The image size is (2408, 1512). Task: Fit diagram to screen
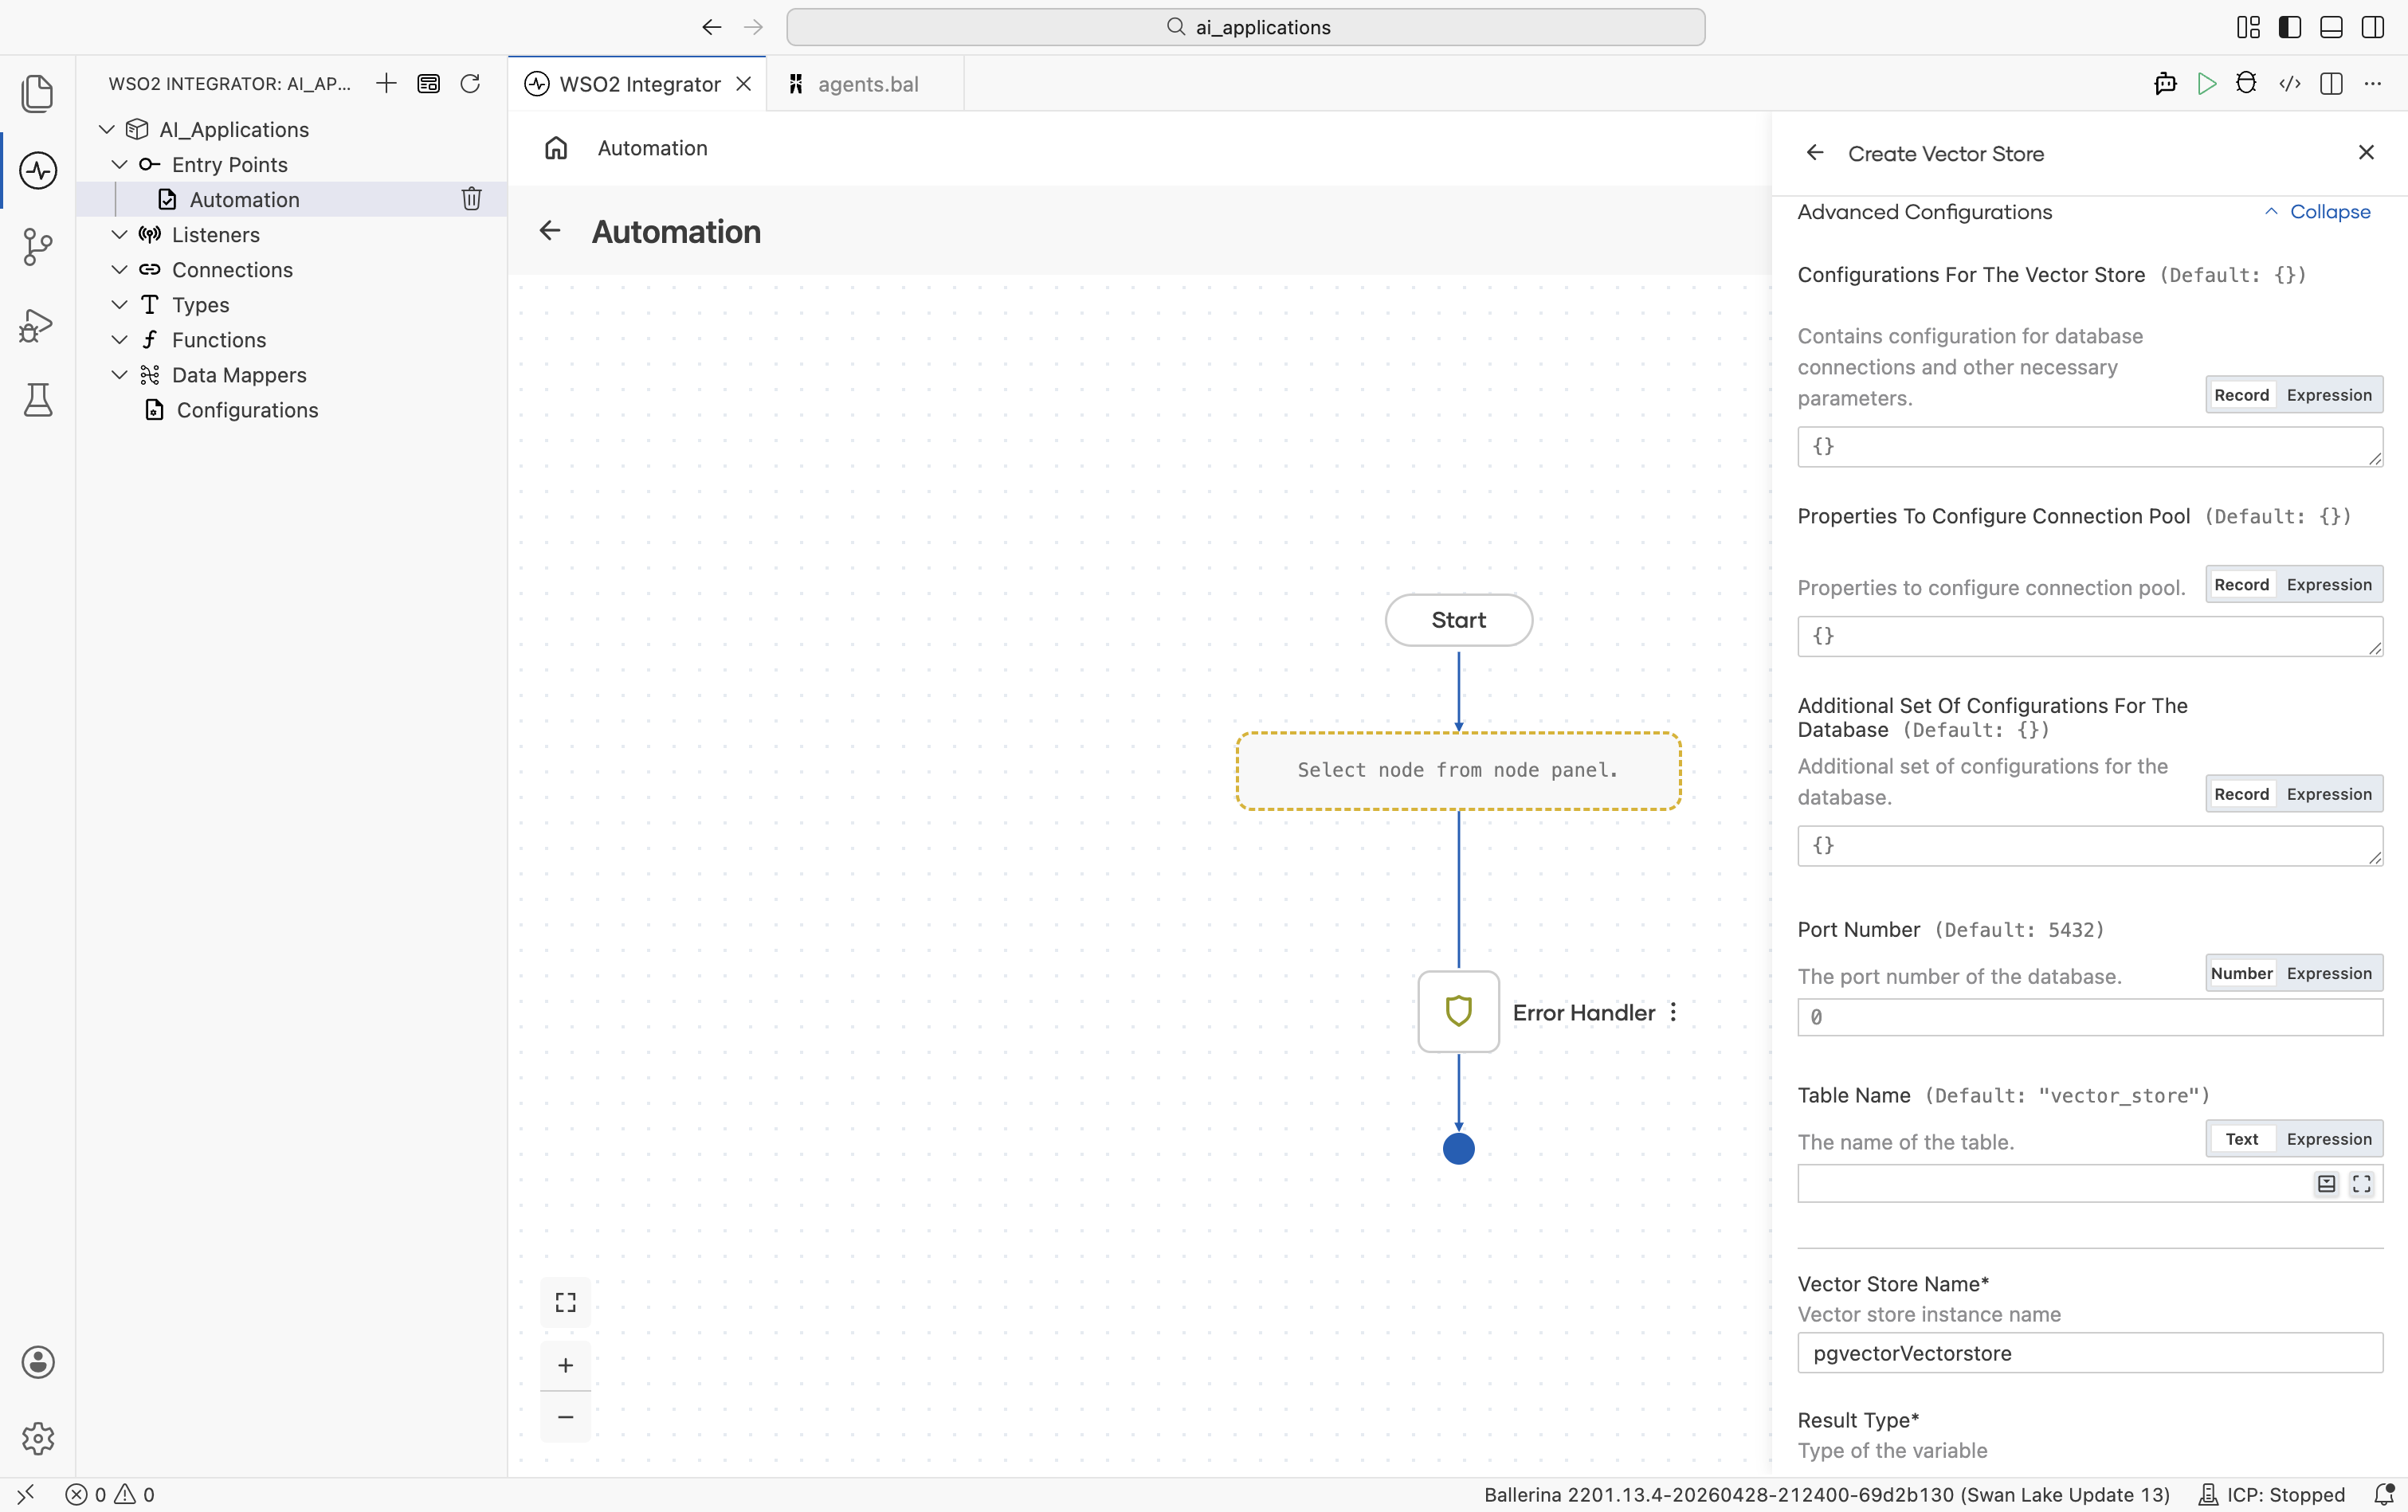[566, 1302]
